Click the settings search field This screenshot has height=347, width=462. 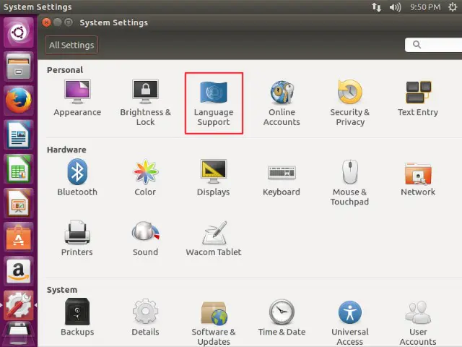433,45
